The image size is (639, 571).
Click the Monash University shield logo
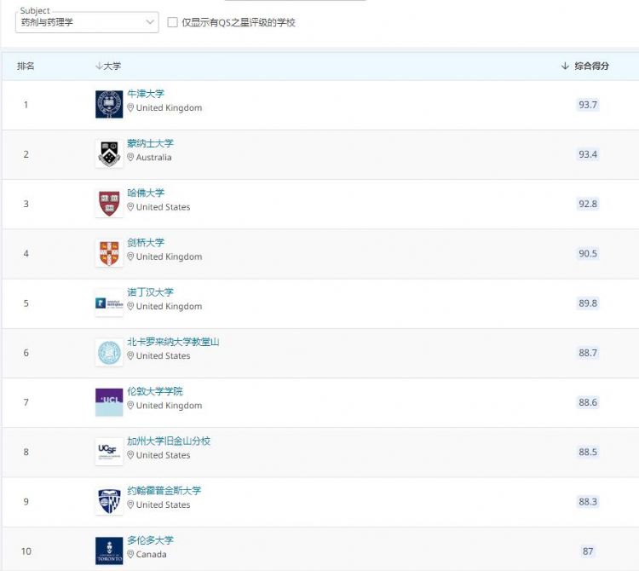(x=109, y=153)
